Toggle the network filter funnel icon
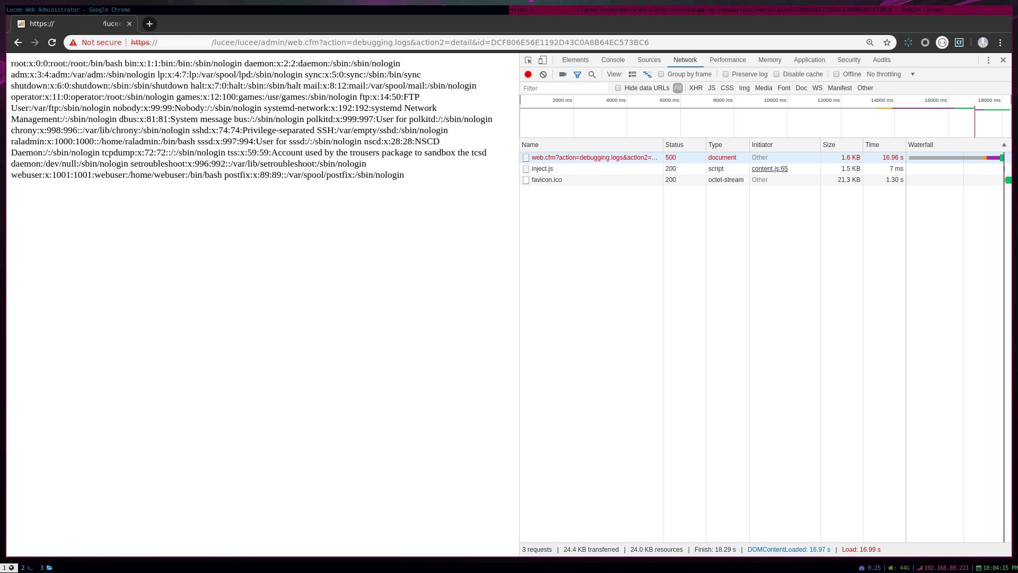The height and width of the screenshot is (573, 1018). tap(577, 74)
